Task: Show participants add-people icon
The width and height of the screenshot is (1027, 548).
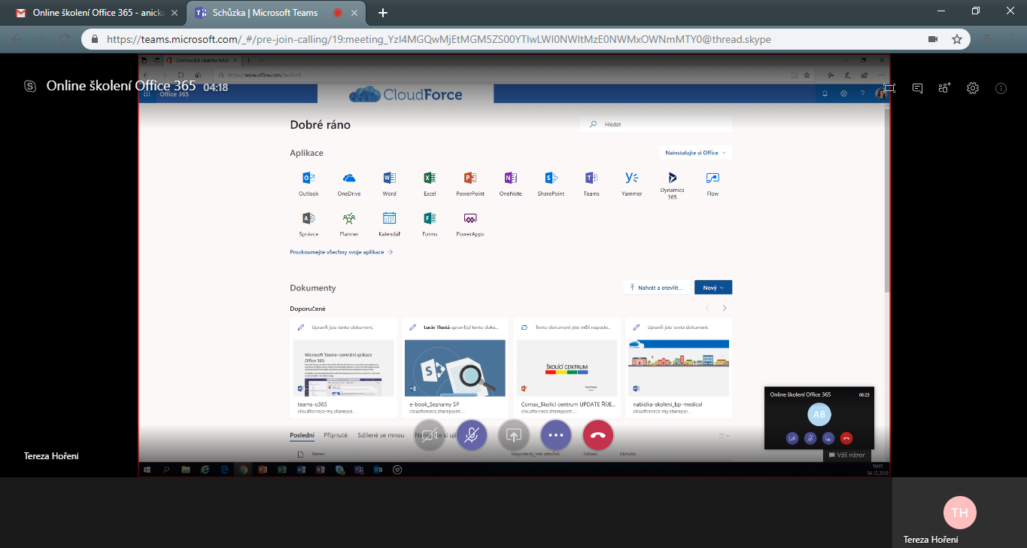Action: (x=944, y=88)
